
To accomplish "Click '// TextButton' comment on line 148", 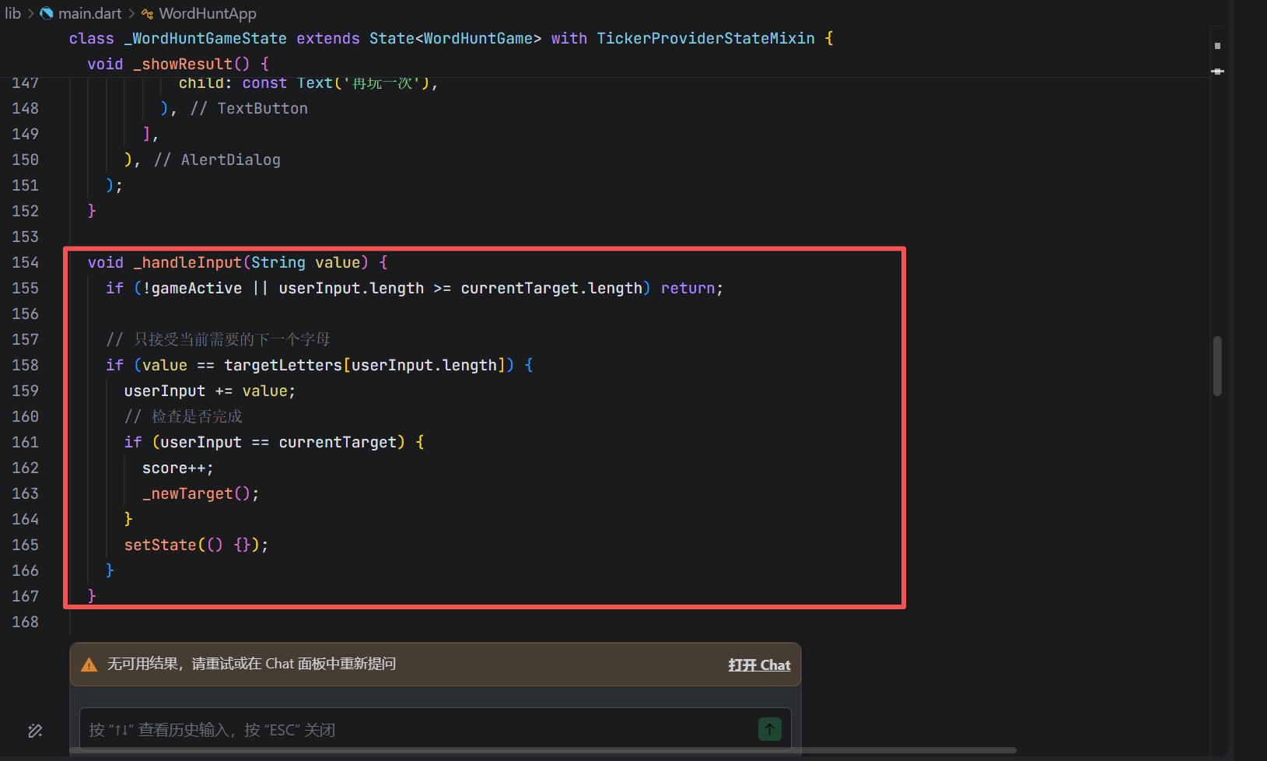I will pyautogui.click(x=249, y=108).
